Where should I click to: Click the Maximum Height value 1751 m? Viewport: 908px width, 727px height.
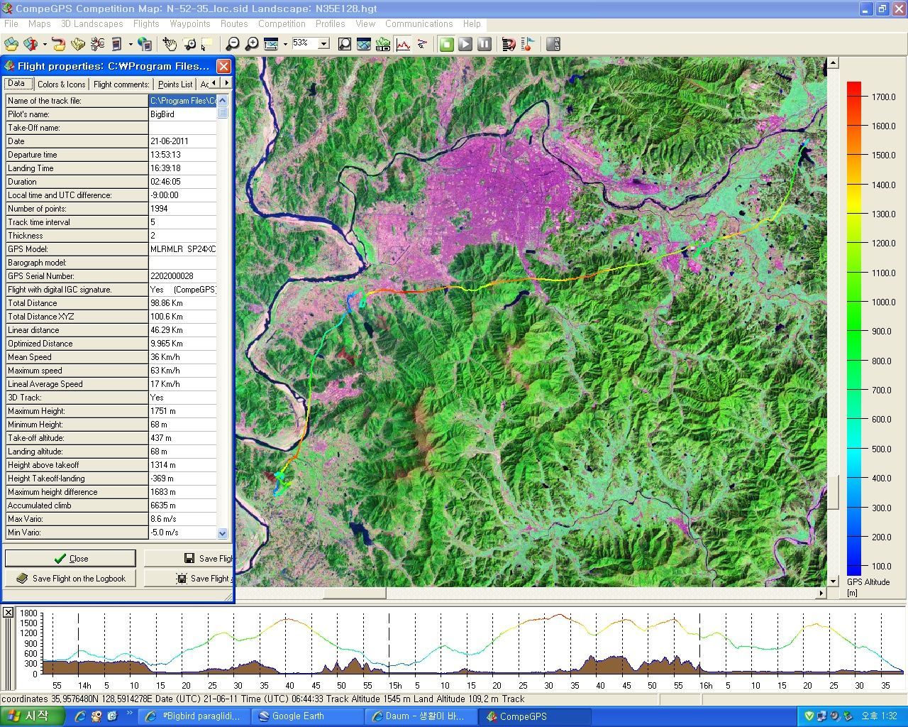pyautogui.click(x=182, y=411)
